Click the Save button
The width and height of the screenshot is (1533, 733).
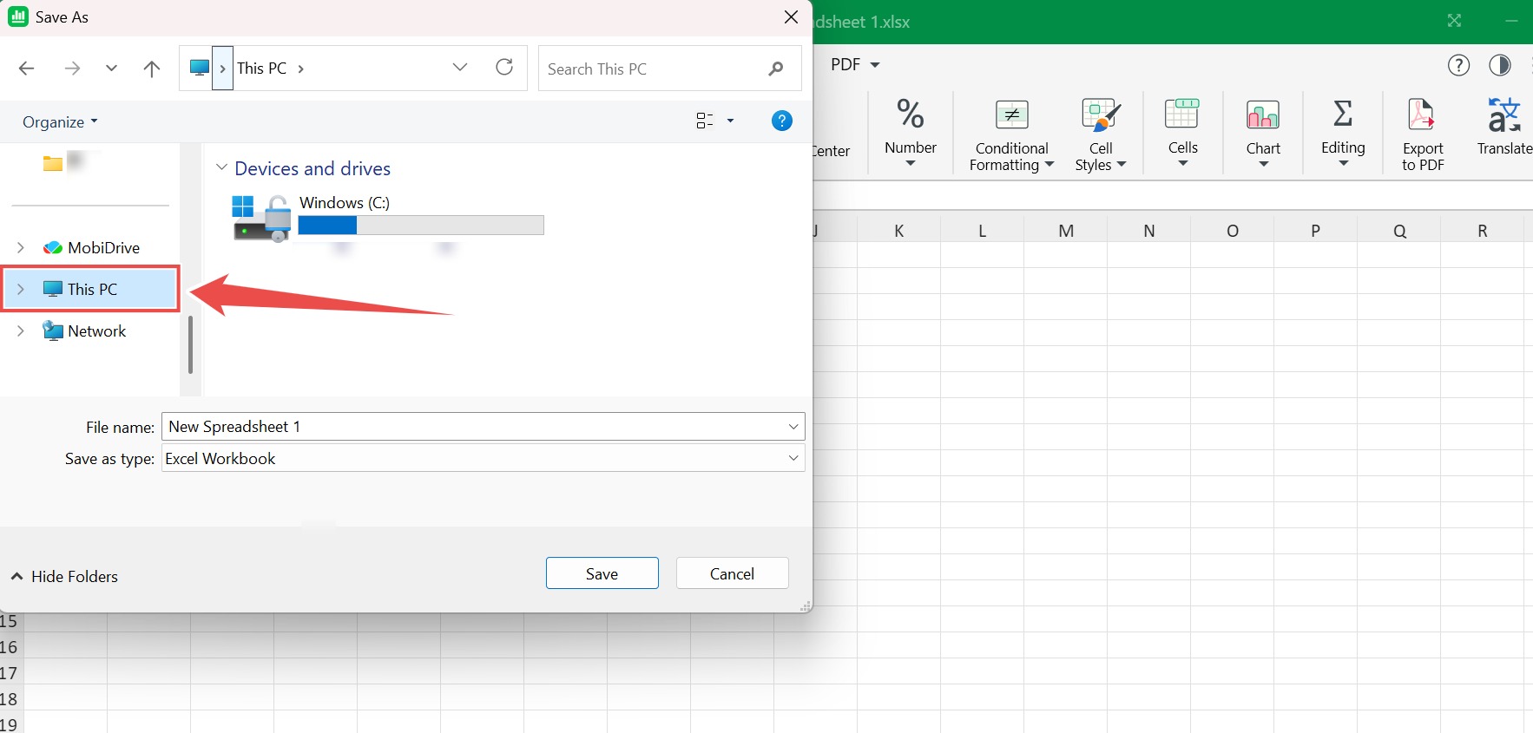click(x=602, y=573)
